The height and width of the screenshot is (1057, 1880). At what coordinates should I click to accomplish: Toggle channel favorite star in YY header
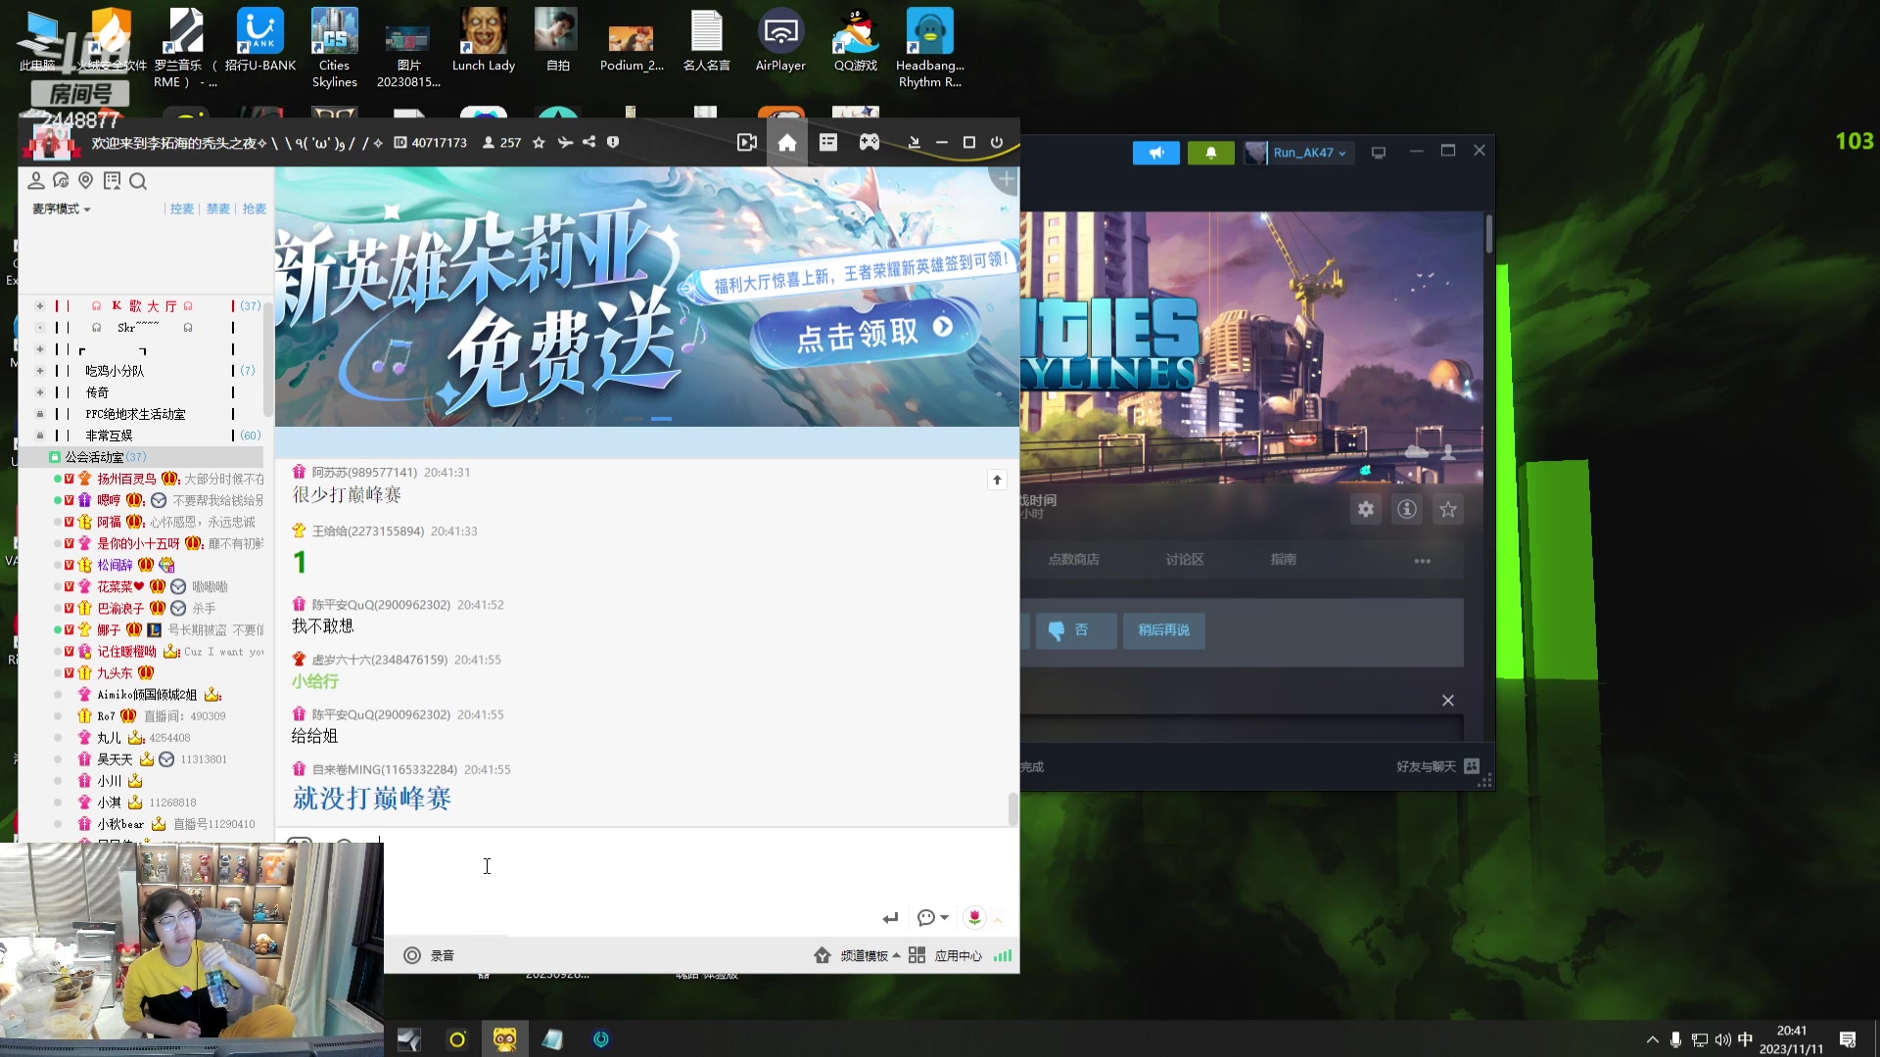pyautogui.click(x=539, y=143)
